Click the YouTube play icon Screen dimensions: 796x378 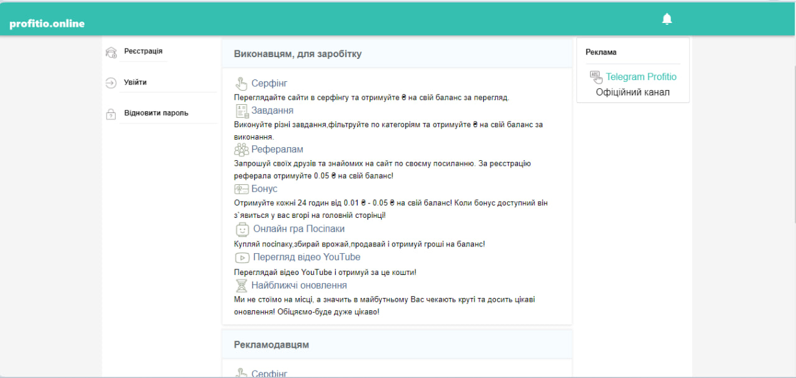(243, 258)
